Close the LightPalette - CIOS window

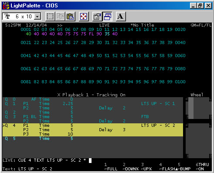coord(208,6)
